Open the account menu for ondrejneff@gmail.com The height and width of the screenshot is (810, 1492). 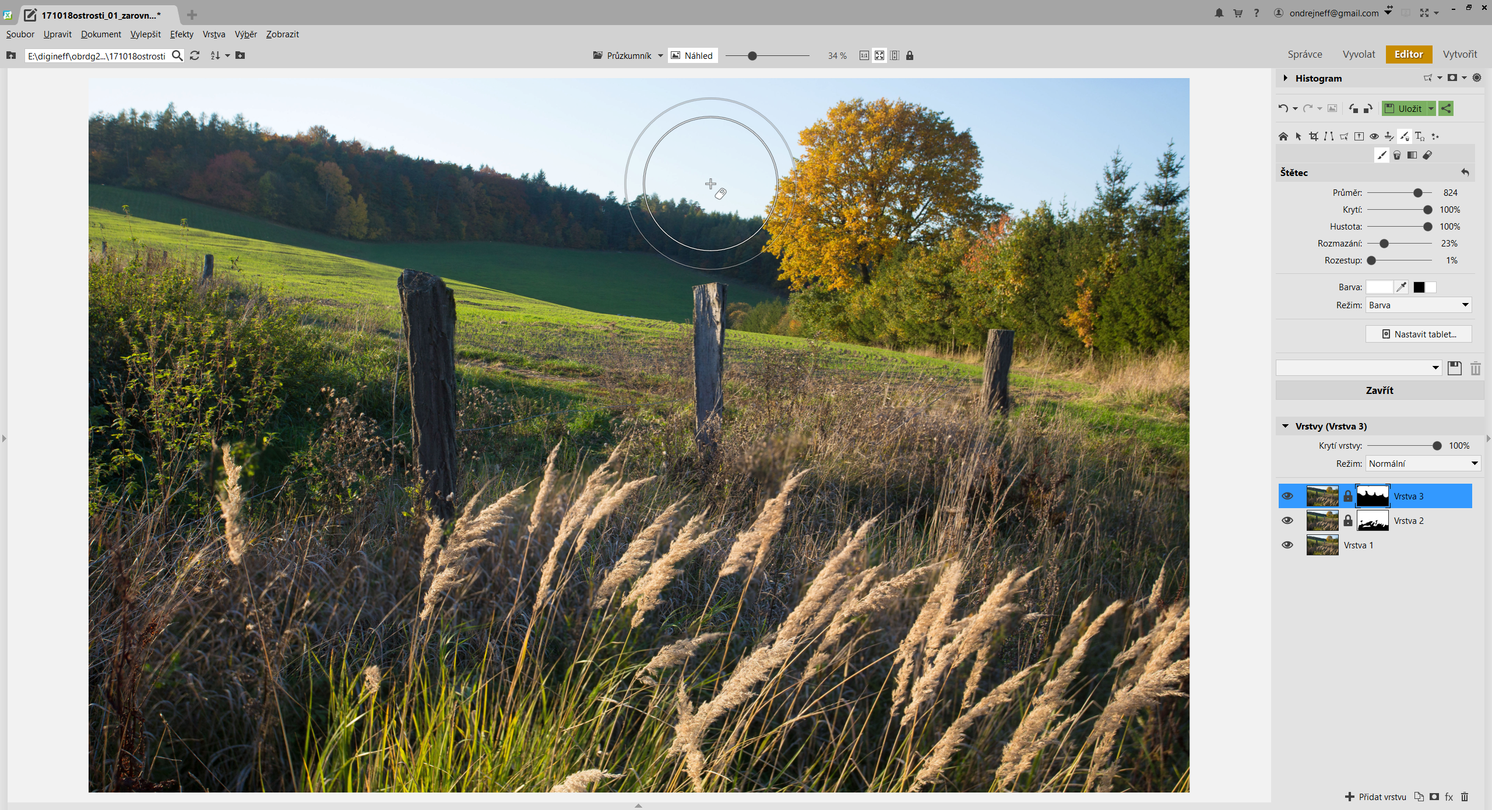[x=1388, y=13]
